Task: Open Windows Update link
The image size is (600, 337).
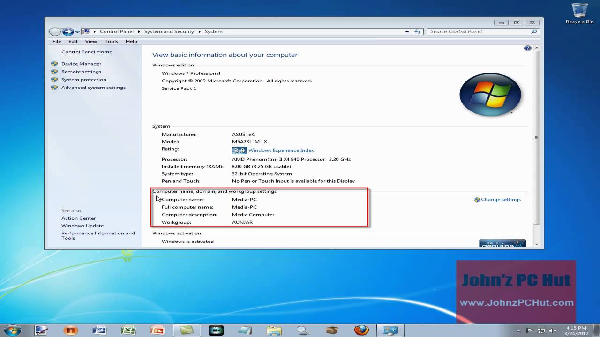Action: (x=82, y=226)
